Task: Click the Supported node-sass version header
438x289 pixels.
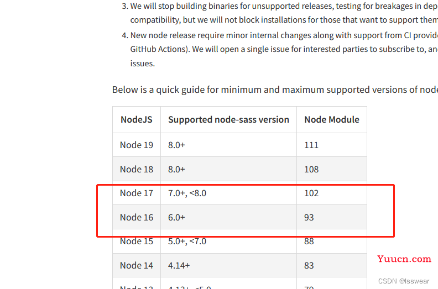Action: (x=228, y=119)
